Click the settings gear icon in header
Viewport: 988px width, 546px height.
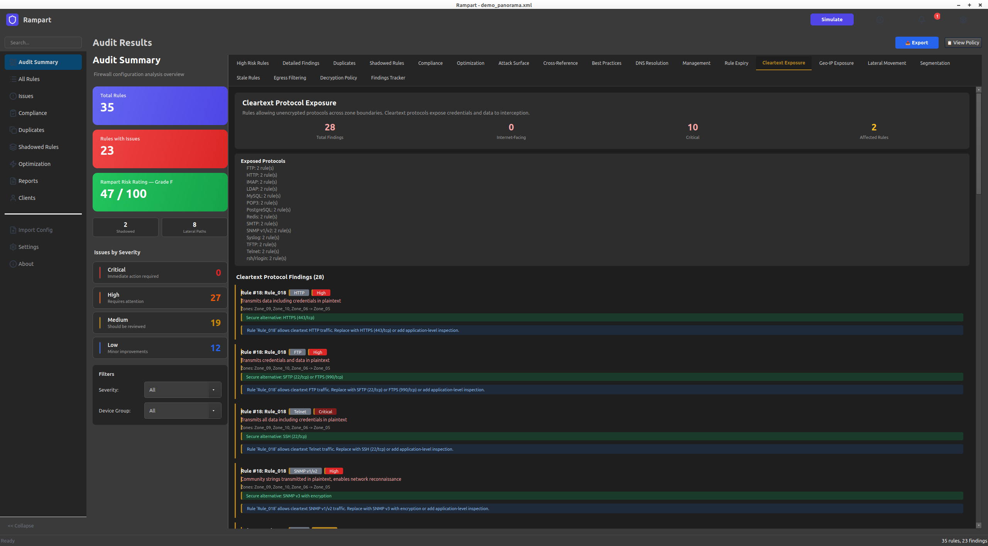coord(963,20)
